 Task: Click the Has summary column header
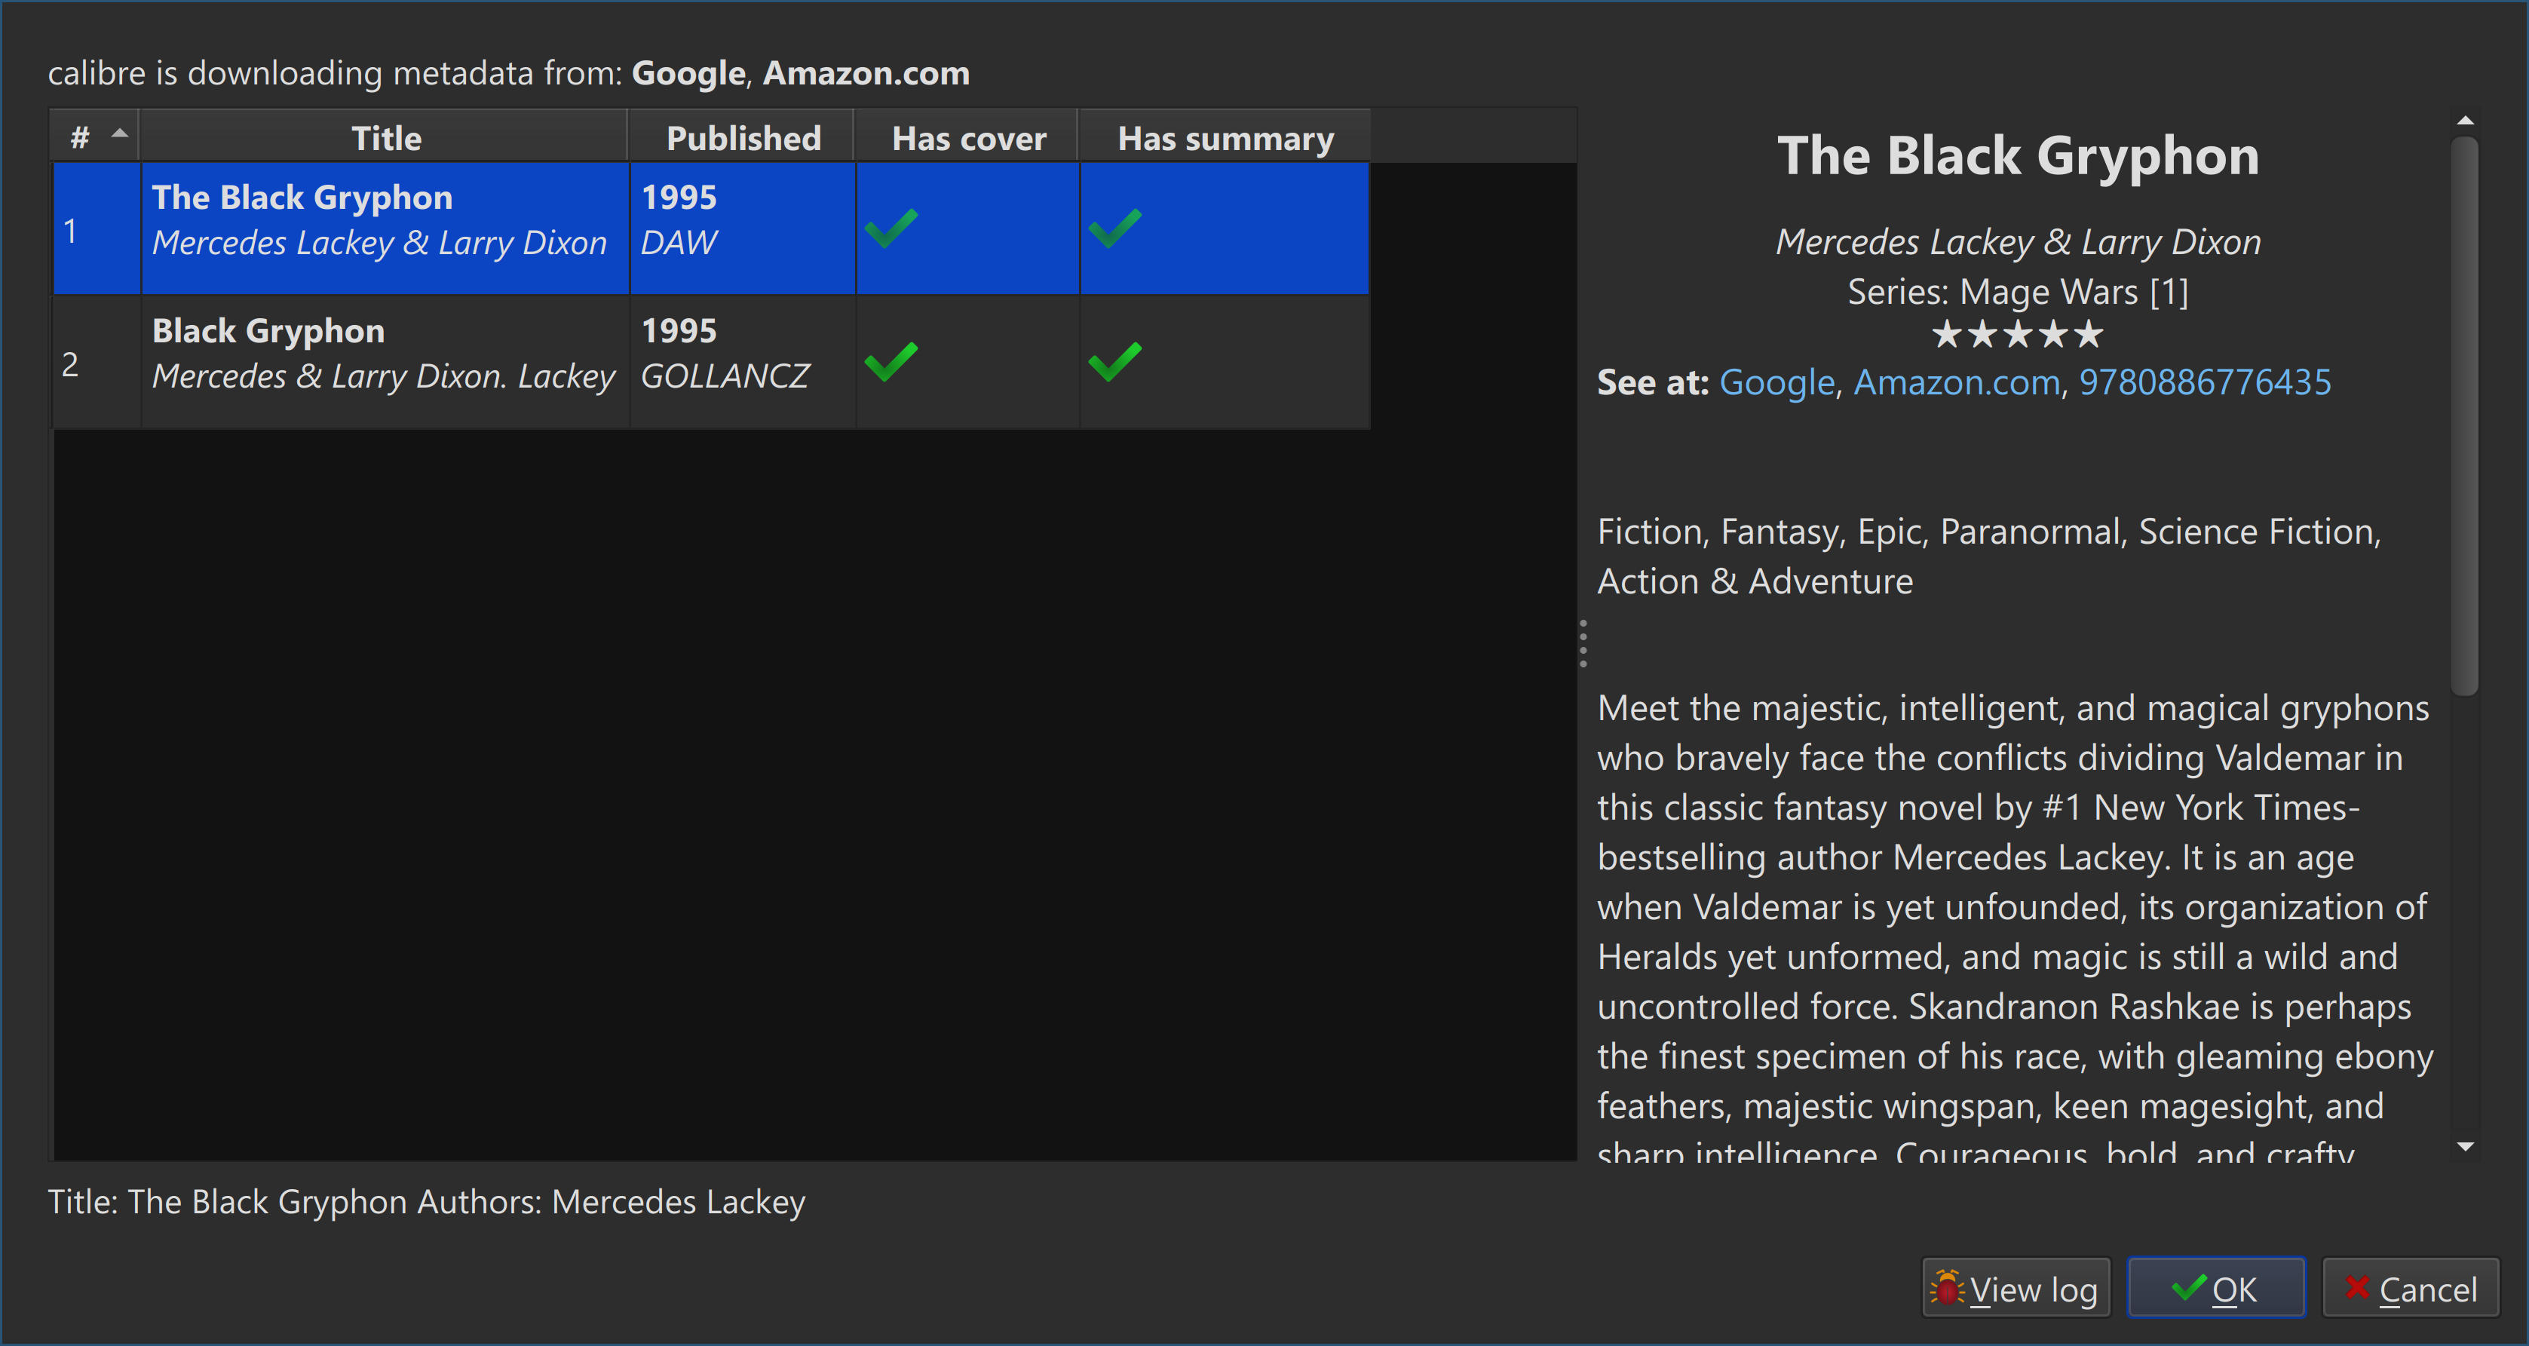[x=1225, y=137]
